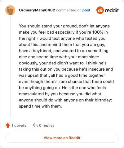
Task: Click the phrase "you're 100% in"
Action: [94, 32]
